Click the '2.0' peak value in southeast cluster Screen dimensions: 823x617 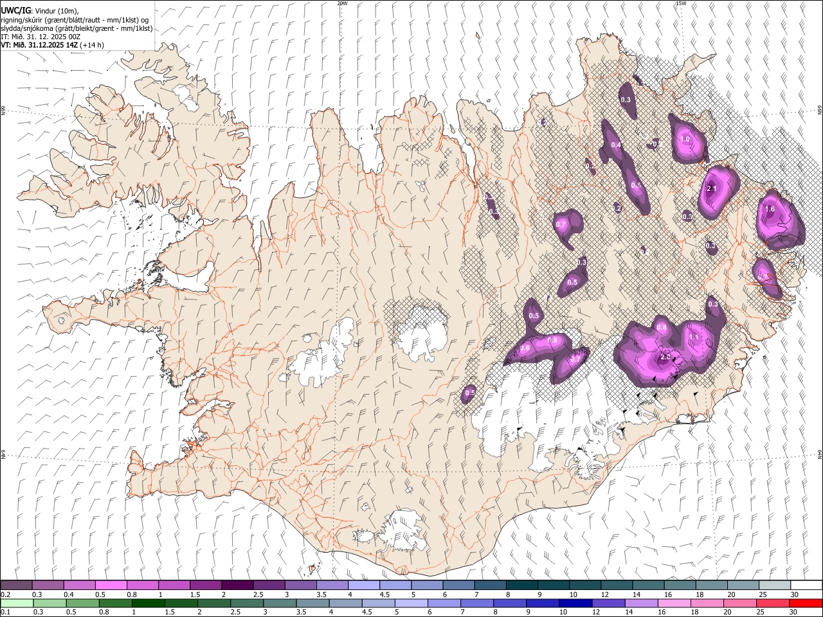point(666,357)
